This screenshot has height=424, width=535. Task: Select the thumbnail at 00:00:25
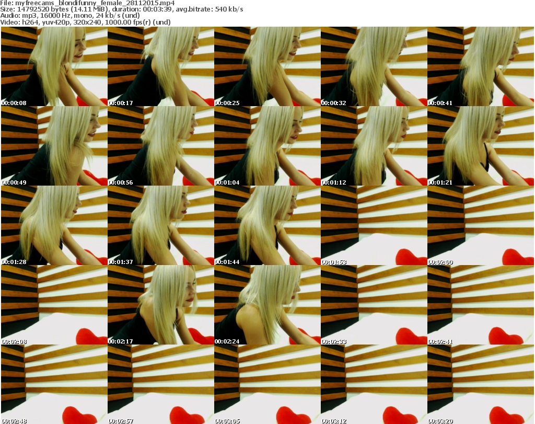coord(267,66)
